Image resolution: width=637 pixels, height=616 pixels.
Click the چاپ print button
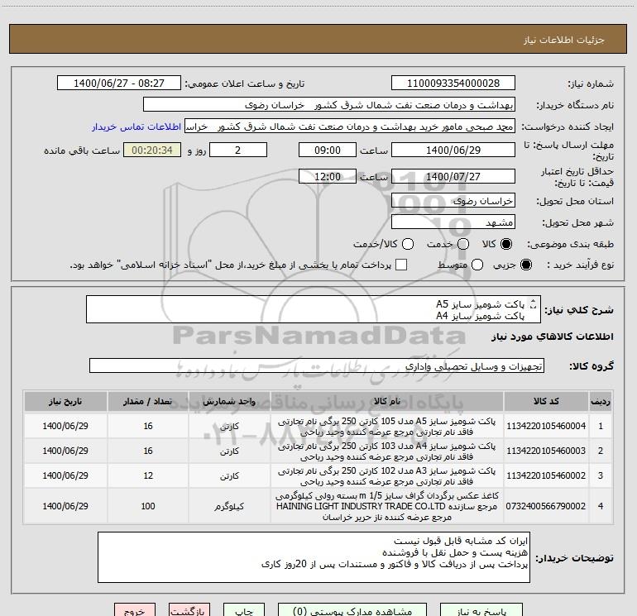pyautogui.click(x=244, y=611)
